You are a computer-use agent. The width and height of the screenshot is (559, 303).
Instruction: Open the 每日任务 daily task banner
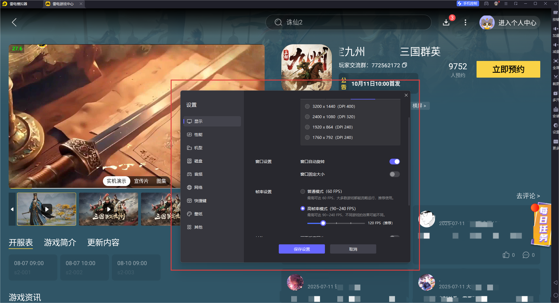541,224
